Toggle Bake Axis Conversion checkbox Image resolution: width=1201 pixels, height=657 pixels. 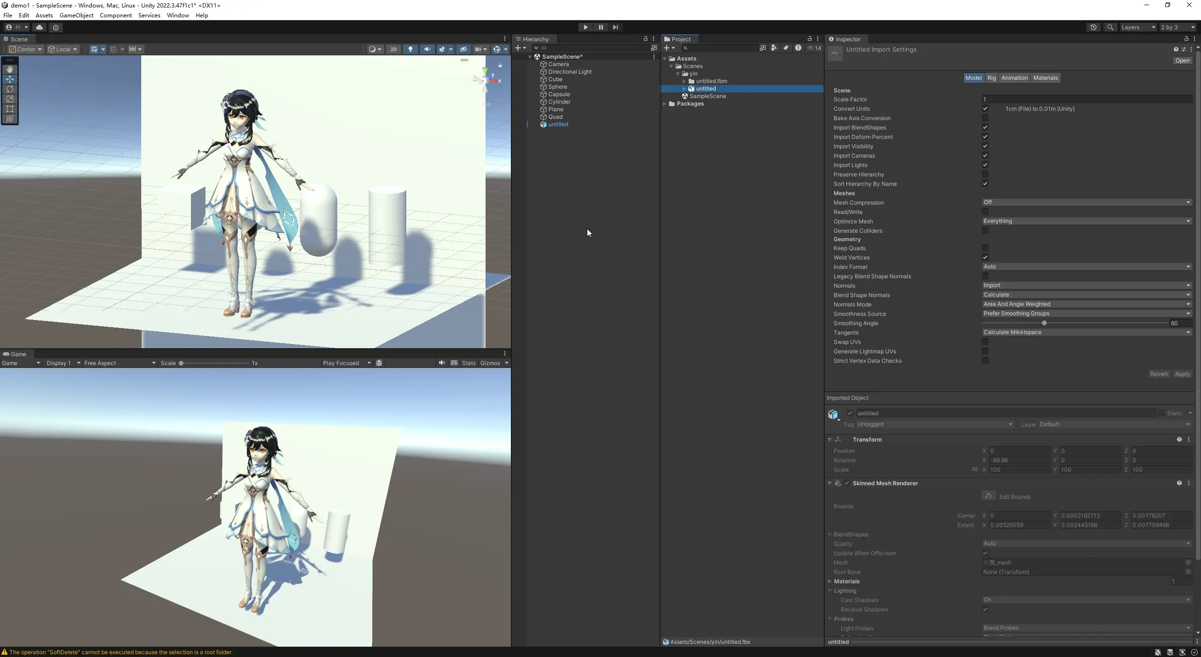985,118
